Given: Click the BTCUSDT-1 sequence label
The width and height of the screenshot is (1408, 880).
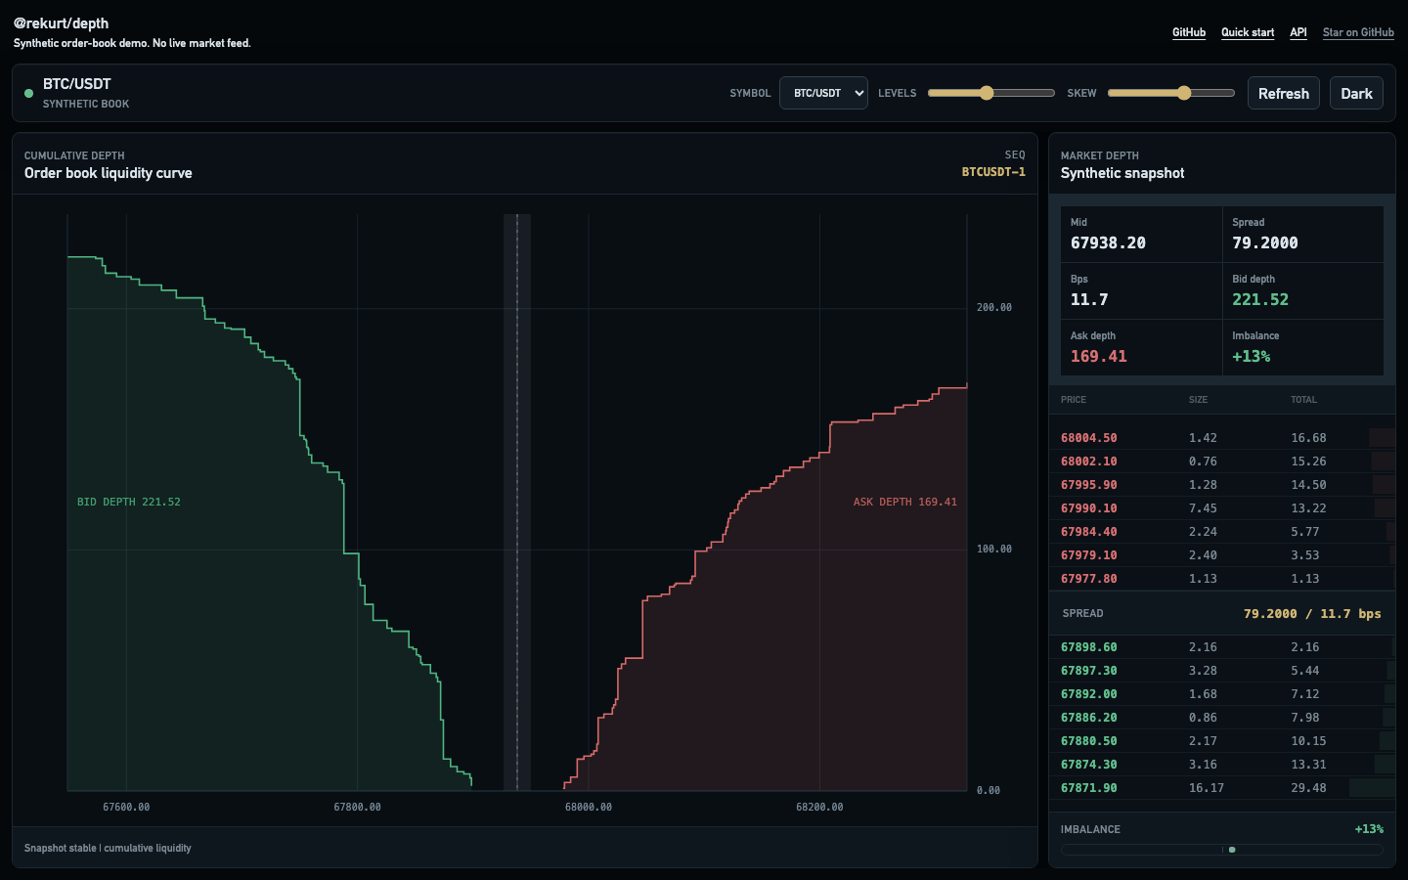Looking at the screenshot, I should tap(993, 172).
